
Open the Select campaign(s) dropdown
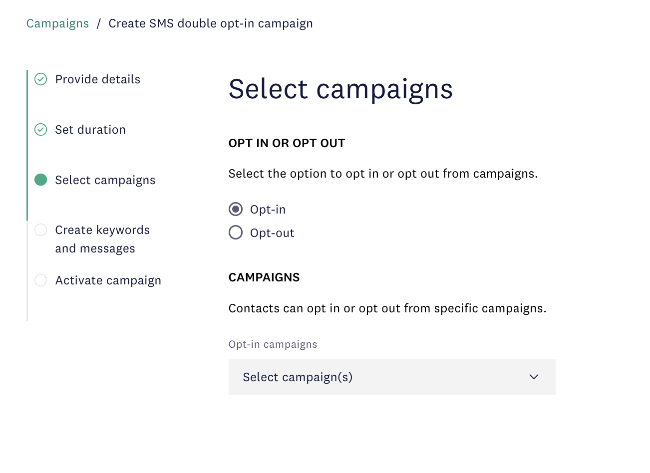(392, 377)
